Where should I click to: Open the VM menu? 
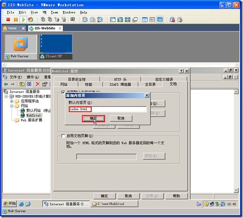44,12
